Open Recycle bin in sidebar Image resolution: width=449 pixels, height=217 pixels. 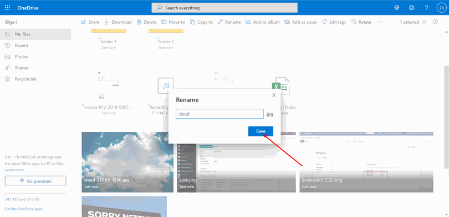[x=35, y=79]
